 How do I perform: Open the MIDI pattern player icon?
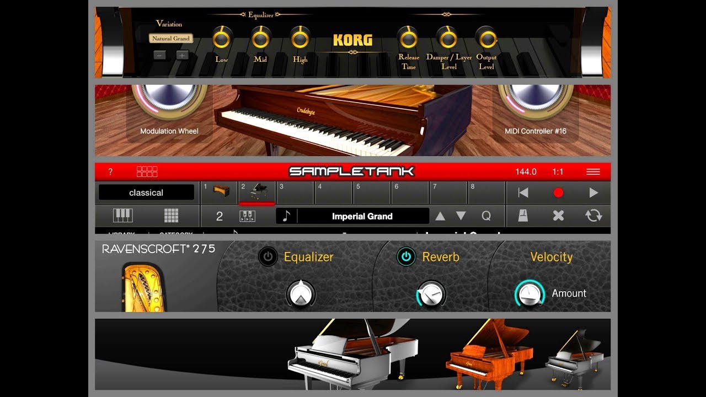point(247,216)
